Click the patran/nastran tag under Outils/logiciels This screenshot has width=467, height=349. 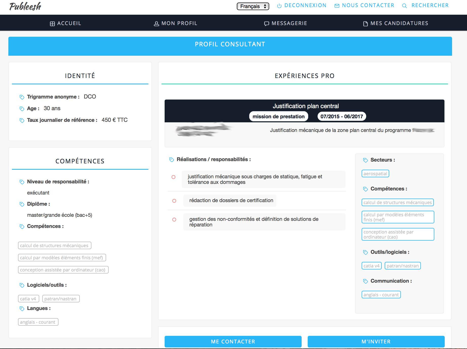click(x=403, y=266)
